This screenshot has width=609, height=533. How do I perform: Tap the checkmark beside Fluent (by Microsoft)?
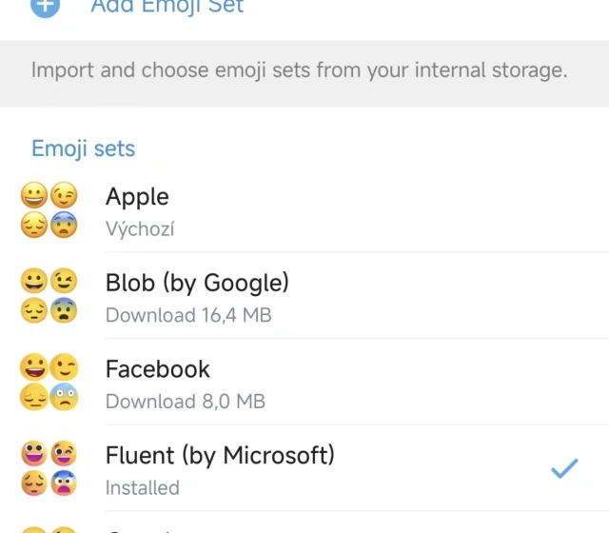(x=565, y=468)
